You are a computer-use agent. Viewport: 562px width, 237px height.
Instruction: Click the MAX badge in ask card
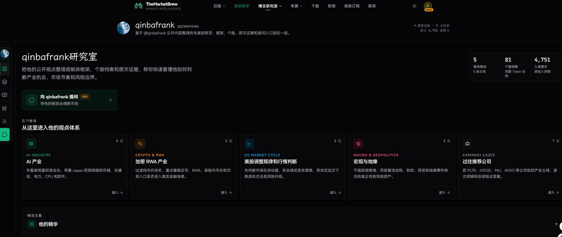(x=85, y=96)
